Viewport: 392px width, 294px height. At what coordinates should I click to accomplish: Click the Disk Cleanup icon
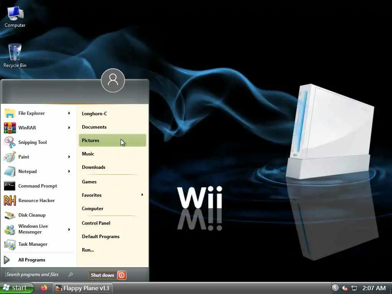[10, 215]
